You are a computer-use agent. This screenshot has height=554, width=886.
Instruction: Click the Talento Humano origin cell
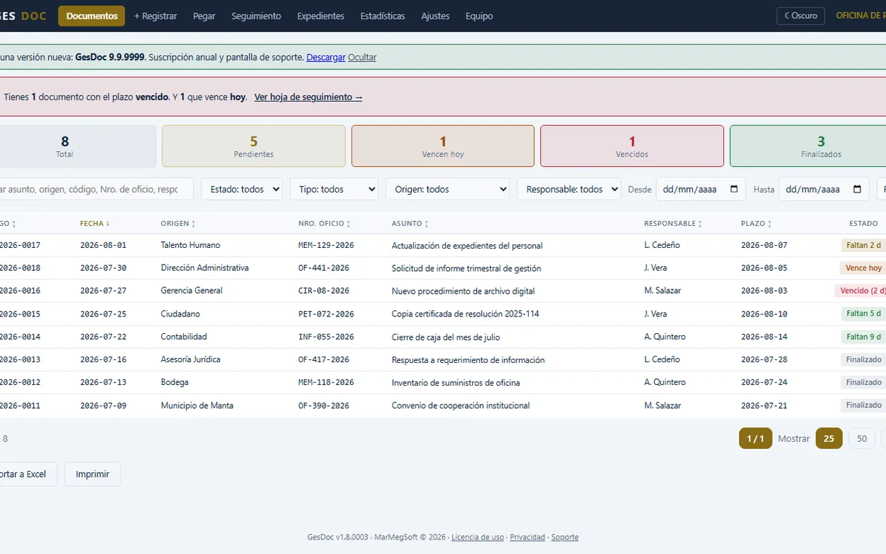[190, 245]
